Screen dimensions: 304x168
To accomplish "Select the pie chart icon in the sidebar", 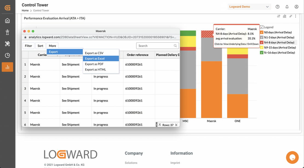I will (x=7, y=55).
